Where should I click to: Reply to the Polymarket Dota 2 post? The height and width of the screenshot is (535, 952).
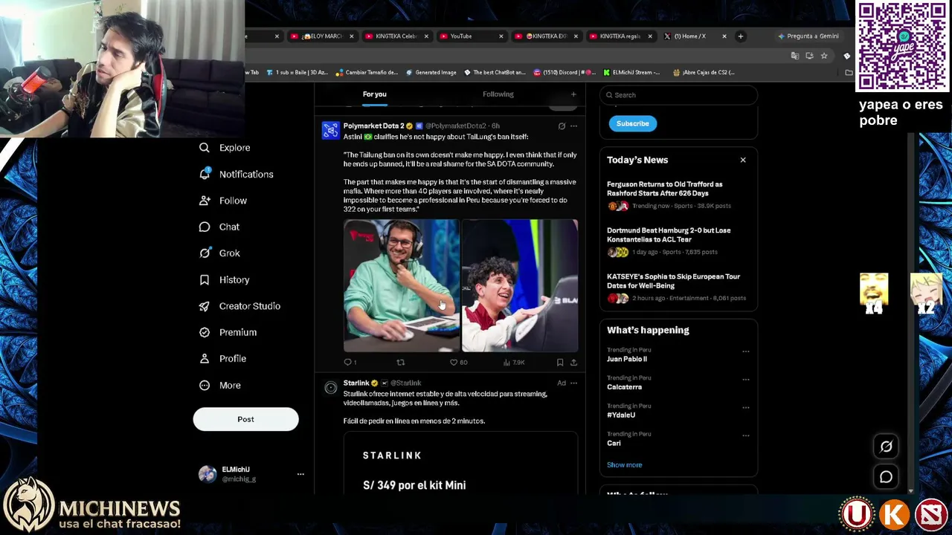(347, 363)
